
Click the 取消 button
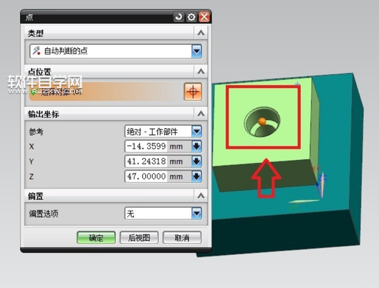click(x=182, y=238)
